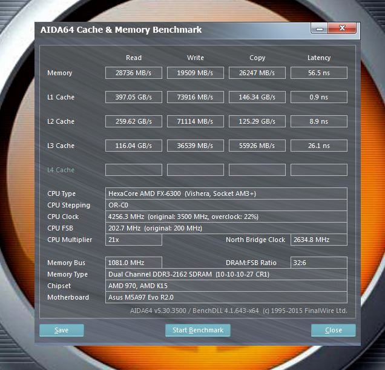Select the CPU Type field HexaCore AMD FX-6300
This screenshot has height=370, width=385.
coord(226,193)
